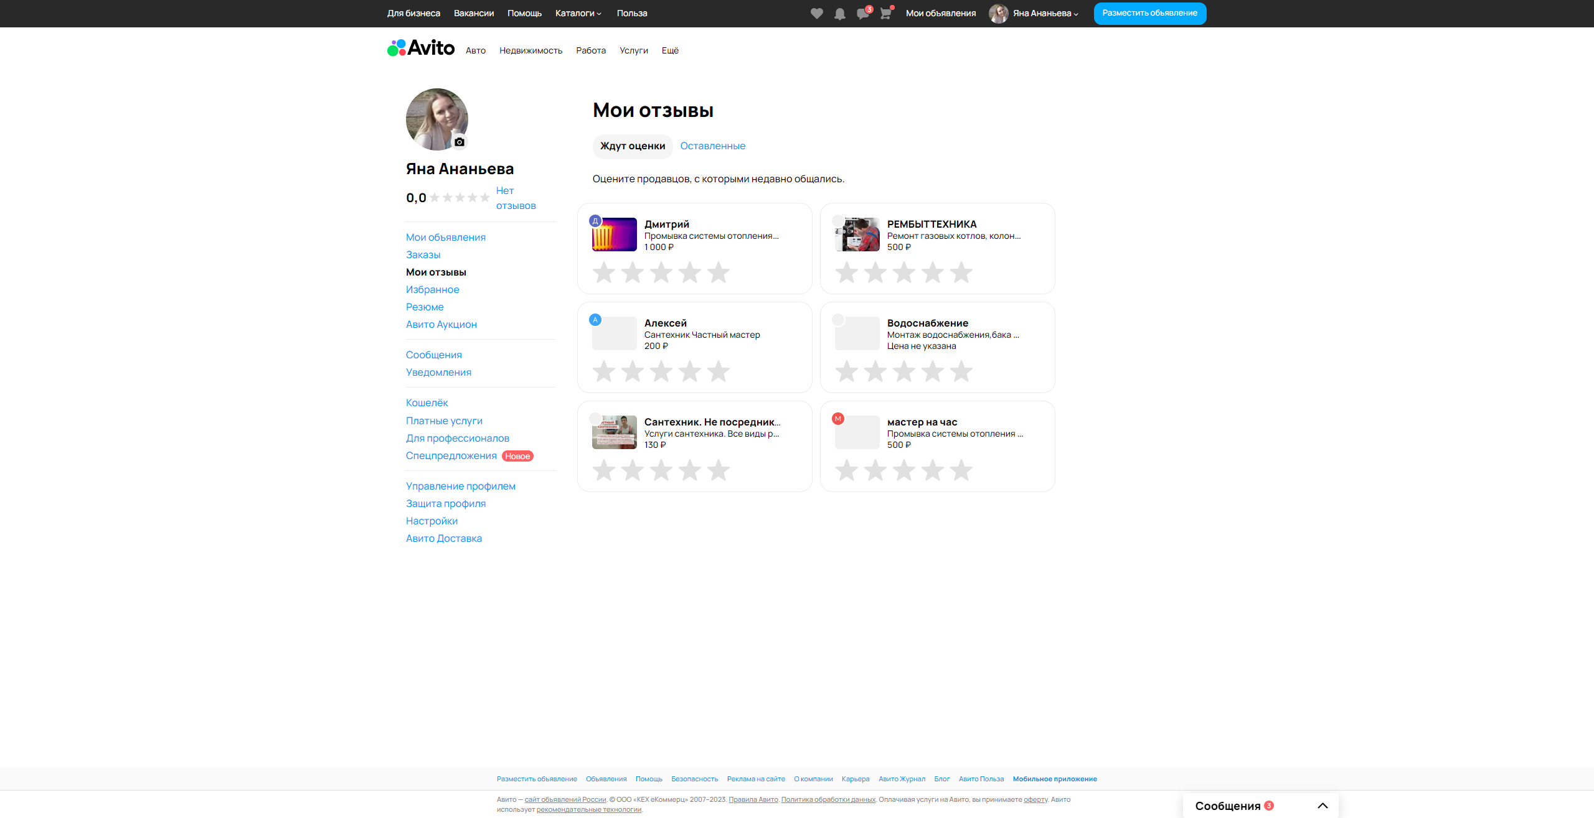Expand the Каталоги dropdown menu
The width and height of the screenshot is (1594, 818).
(x=578, y=13)
